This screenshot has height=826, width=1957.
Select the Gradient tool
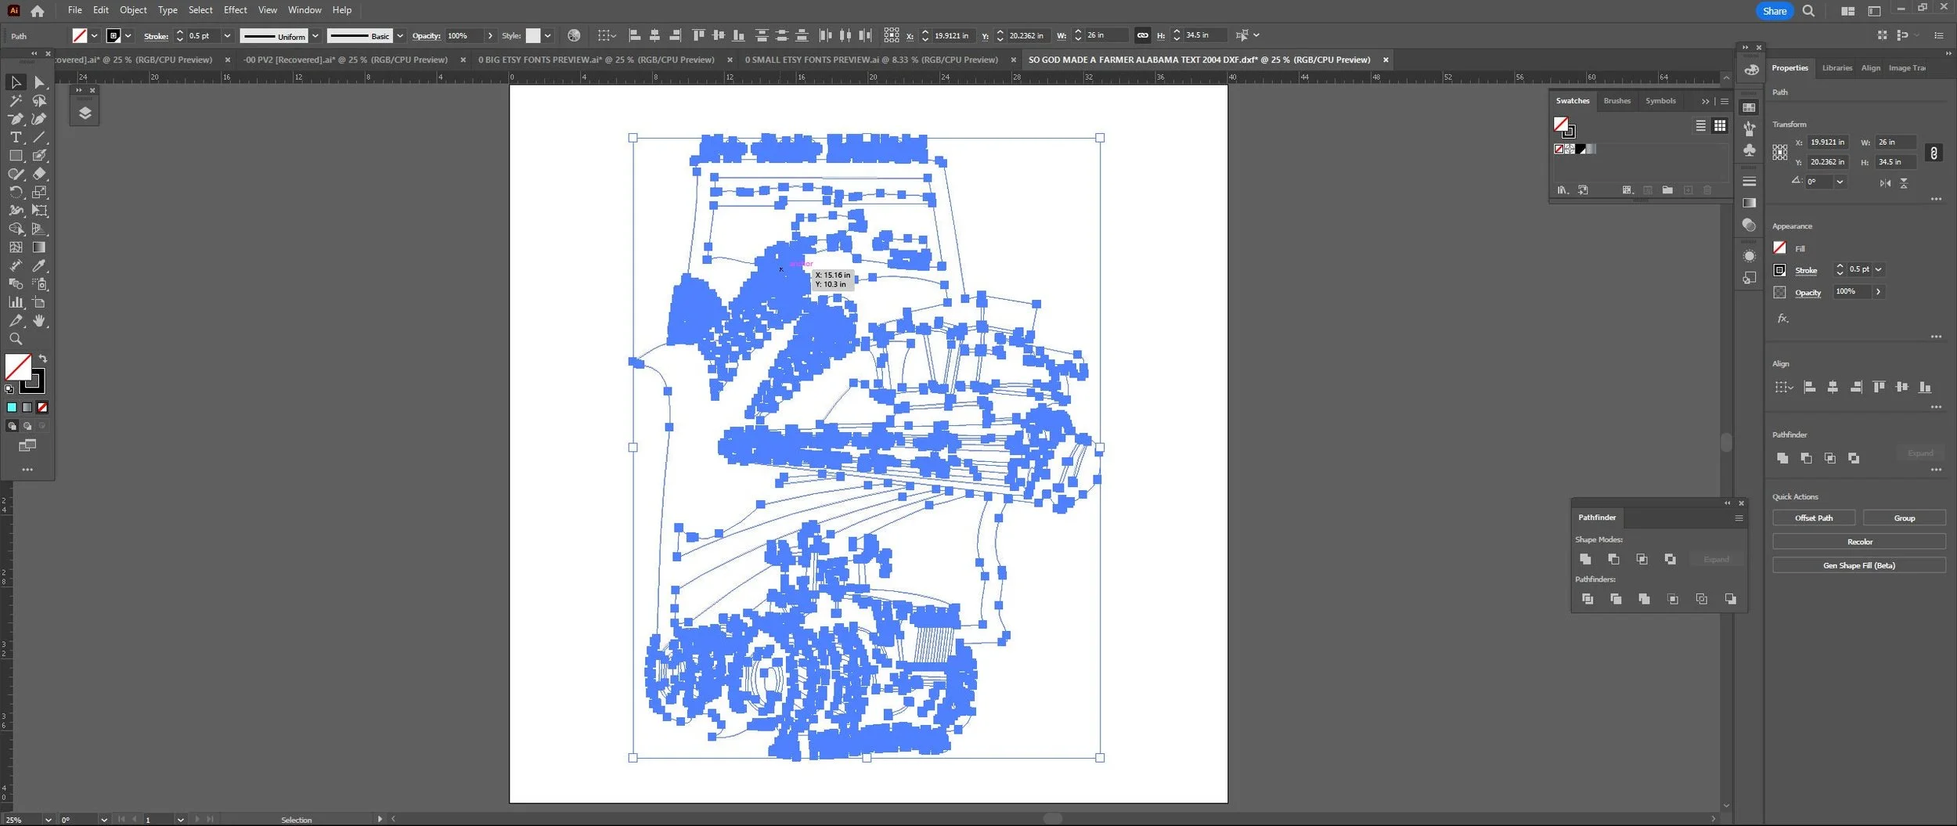(x=39, y=247)
